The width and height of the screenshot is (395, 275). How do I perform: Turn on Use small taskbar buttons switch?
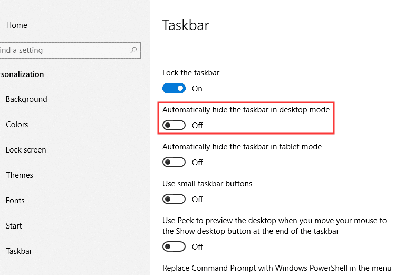(174, 199)
